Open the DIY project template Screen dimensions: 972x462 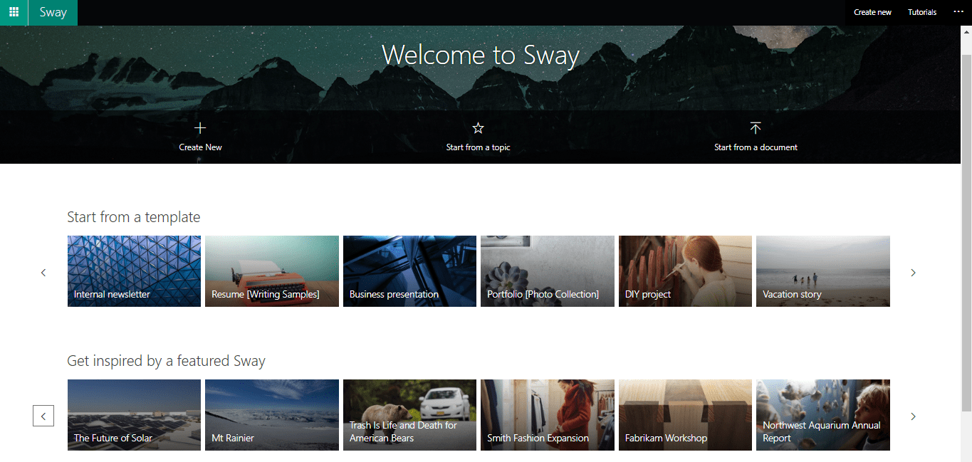click(685, 271)
